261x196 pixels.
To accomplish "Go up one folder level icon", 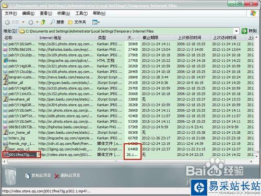I will [x=43, y=22].
